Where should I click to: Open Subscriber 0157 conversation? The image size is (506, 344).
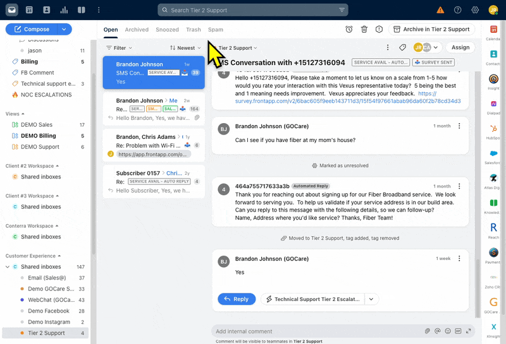154,182
